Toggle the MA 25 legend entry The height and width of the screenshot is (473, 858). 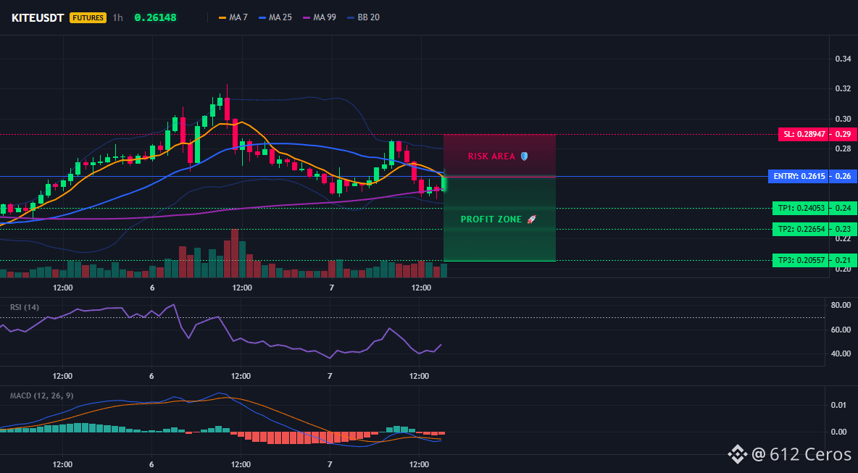click(275, 17)
